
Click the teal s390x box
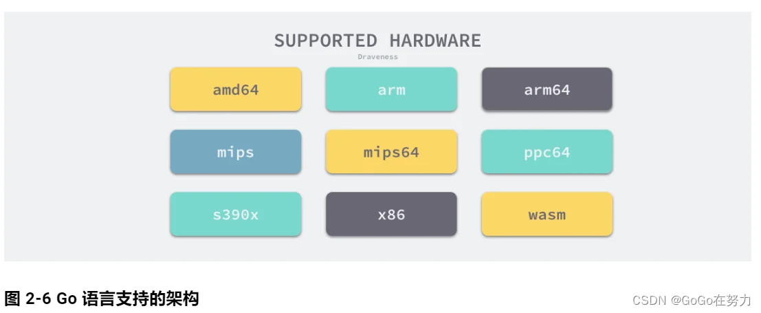click(236, 215)
